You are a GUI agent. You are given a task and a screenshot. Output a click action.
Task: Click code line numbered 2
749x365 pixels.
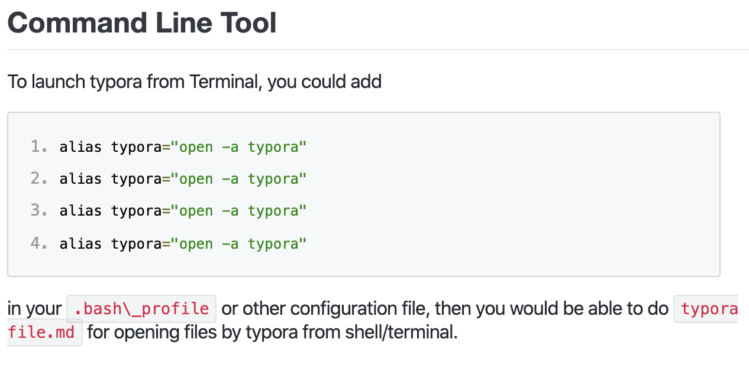point(183,178)
